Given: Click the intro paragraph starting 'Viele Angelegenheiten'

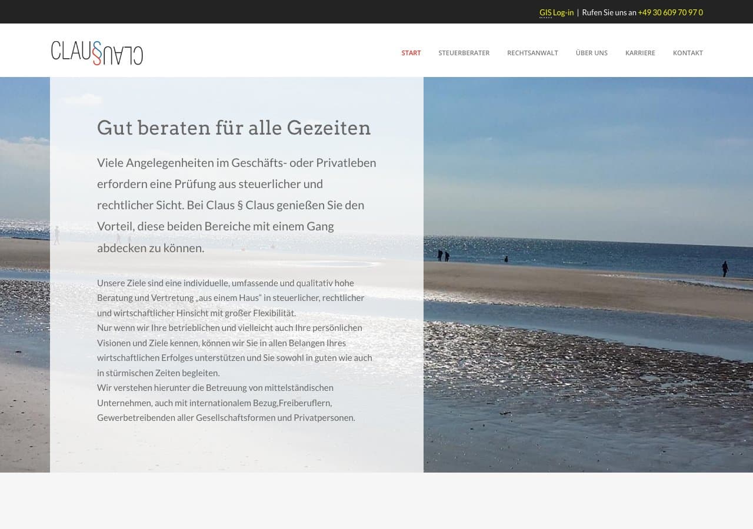Looking at the screenshot, I should click(x=236, y=205).
